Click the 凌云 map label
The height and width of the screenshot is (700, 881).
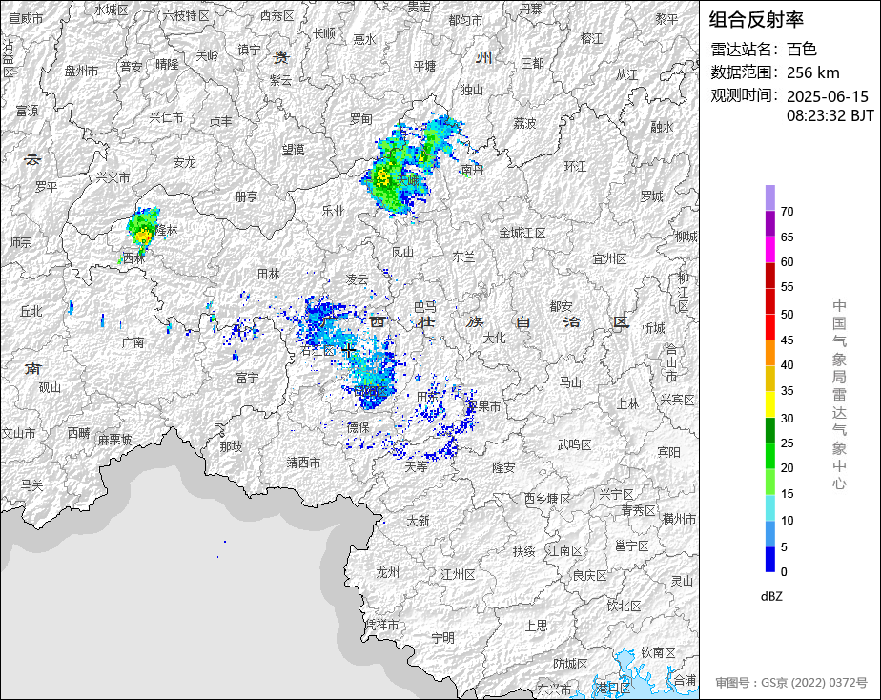357,279
